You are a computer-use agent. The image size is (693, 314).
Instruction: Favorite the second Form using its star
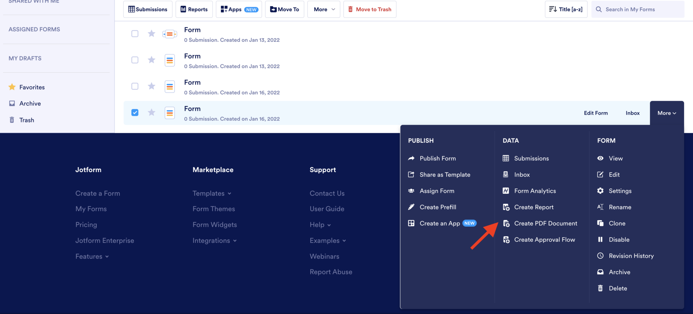tap(151, 60)
